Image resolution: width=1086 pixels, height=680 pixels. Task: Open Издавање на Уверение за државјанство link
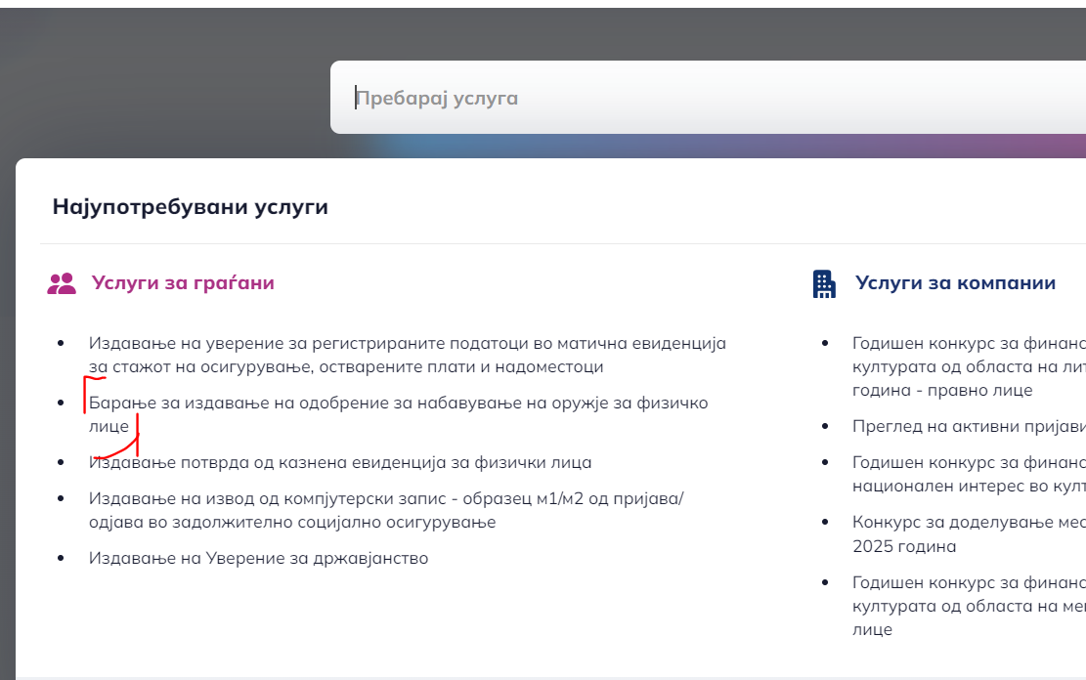point(258,558)
